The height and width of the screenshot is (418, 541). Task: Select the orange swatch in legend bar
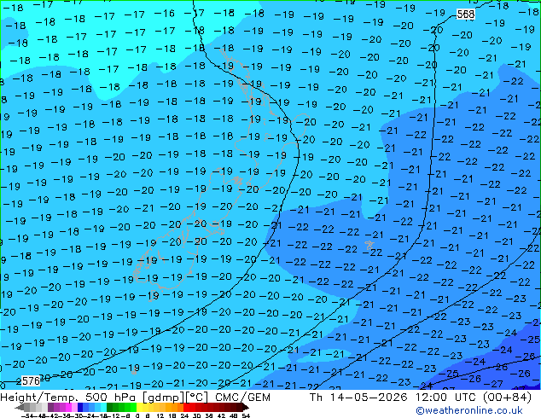coord(175,407)
